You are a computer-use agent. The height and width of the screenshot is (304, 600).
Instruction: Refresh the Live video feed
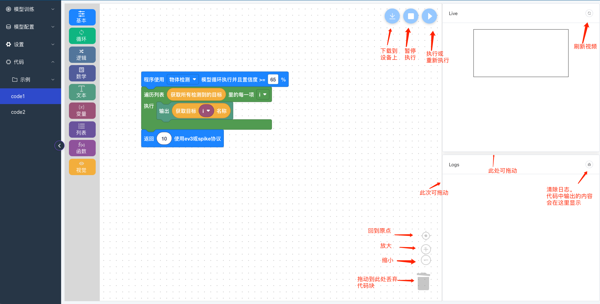pos(589,13)
